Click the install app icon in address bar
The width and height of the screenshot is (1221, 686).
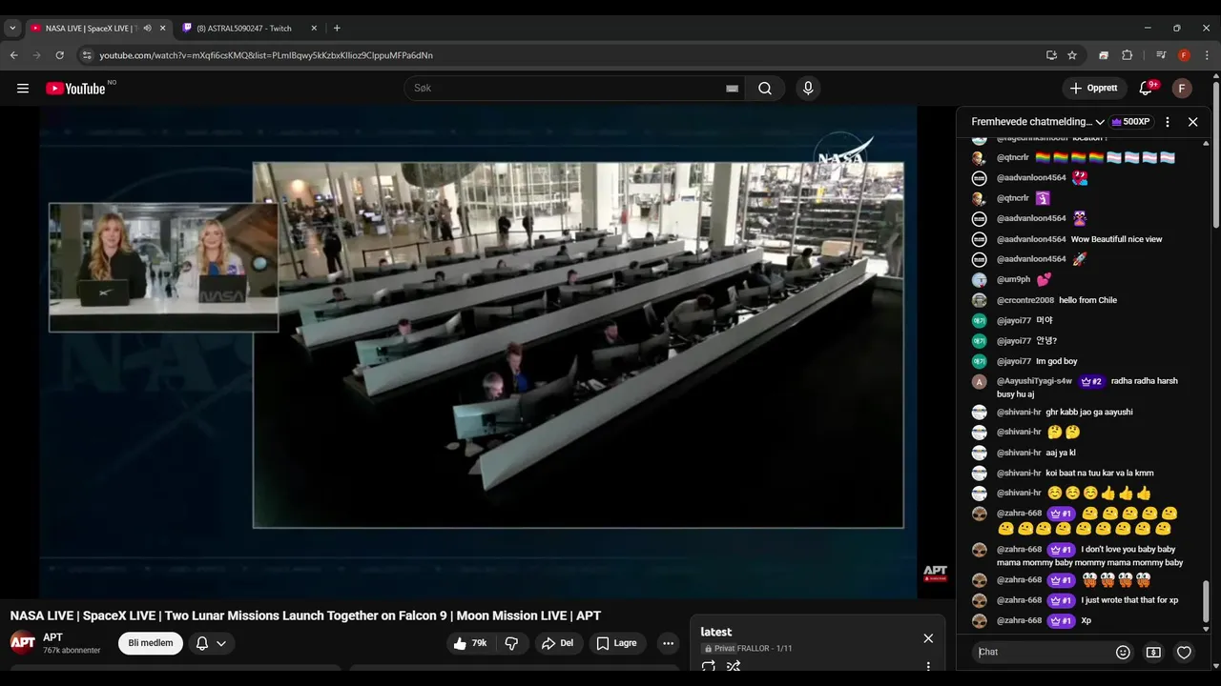coord(1051,55)
